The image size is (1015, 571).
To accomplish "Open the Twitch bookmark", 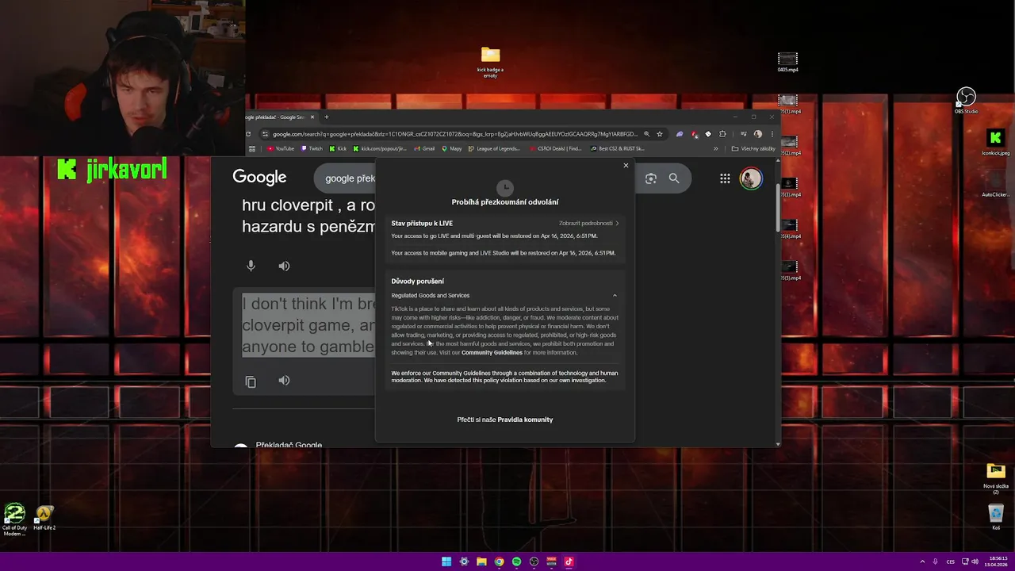I will point(312,148).
